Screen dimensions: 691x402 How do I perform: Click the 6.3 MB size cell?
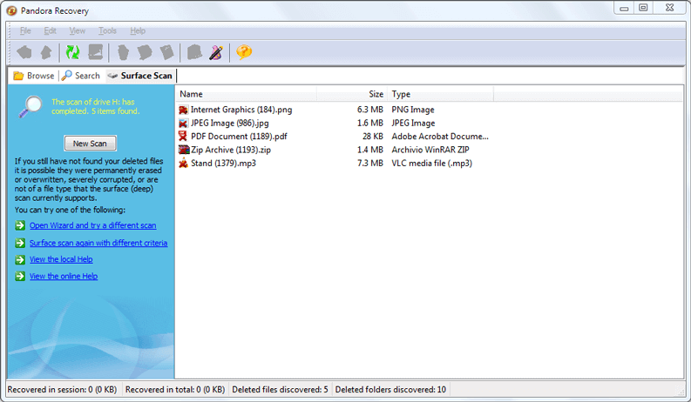pyautogui.click(x=369, y=110)
